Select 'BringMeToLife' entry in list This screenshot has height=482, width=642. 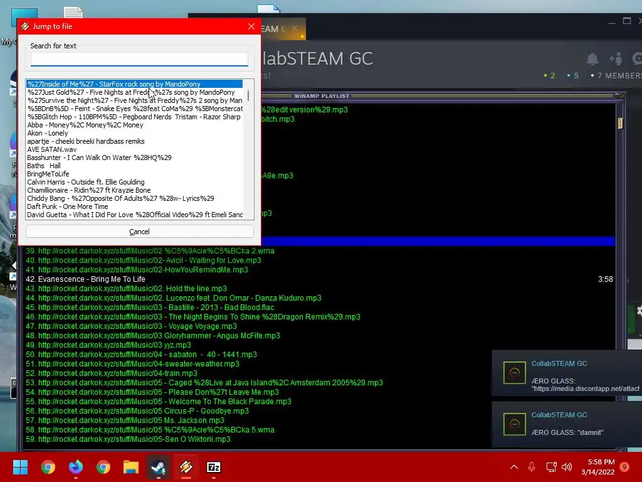click(x=135, y=174)
